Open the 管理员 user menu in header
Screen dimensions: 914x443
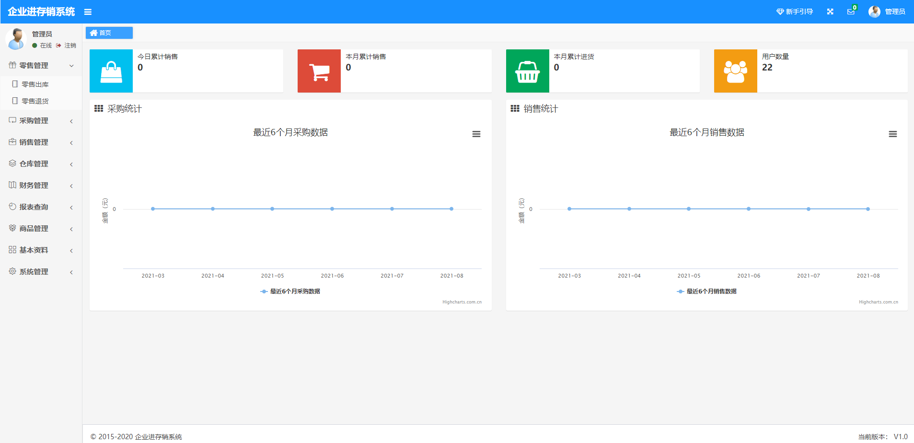tap(887, 12)
